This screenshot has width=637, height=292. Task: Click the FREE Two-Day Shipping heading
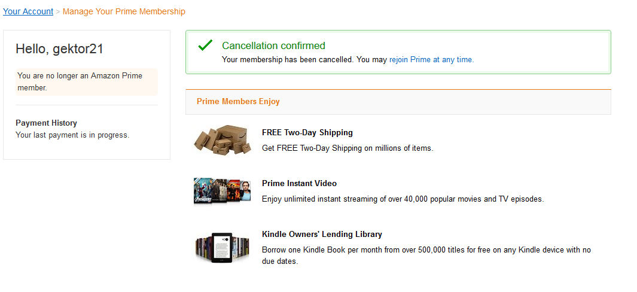point(307,133)
